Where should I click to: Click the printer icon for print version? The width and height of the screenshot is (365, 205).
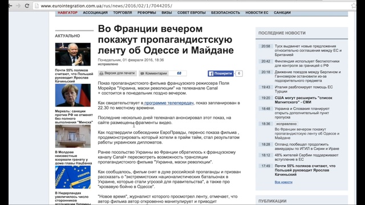point(102,73)
